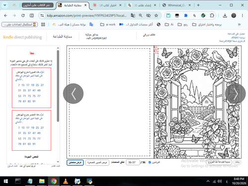The height and width of the screenshot is (186, 248).
Task: Click the zoom magnifier icon in address bar
Action: (140, 15)
